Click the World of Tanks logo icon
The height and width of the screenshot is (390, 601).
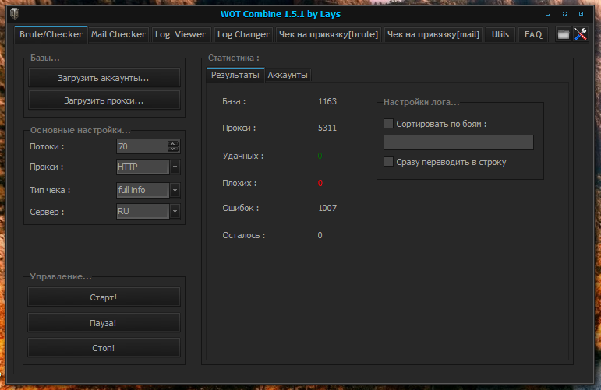pos(15,14)
